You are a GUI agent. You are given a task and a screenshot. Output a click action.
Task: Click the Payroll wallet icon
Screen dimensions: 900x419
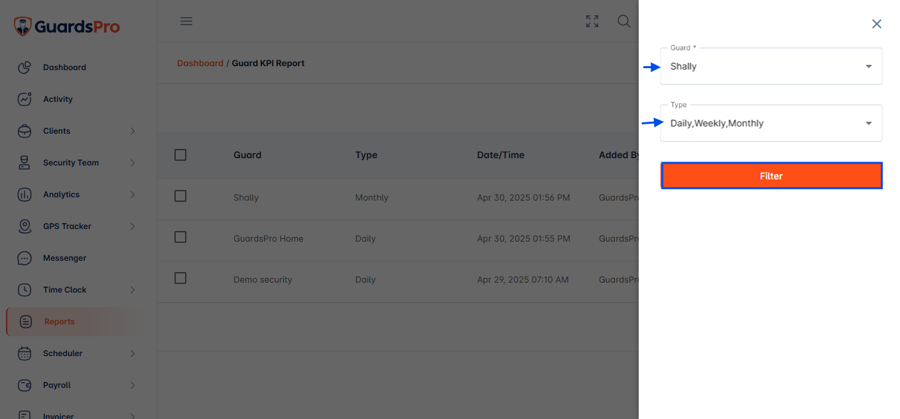[25, 385]
